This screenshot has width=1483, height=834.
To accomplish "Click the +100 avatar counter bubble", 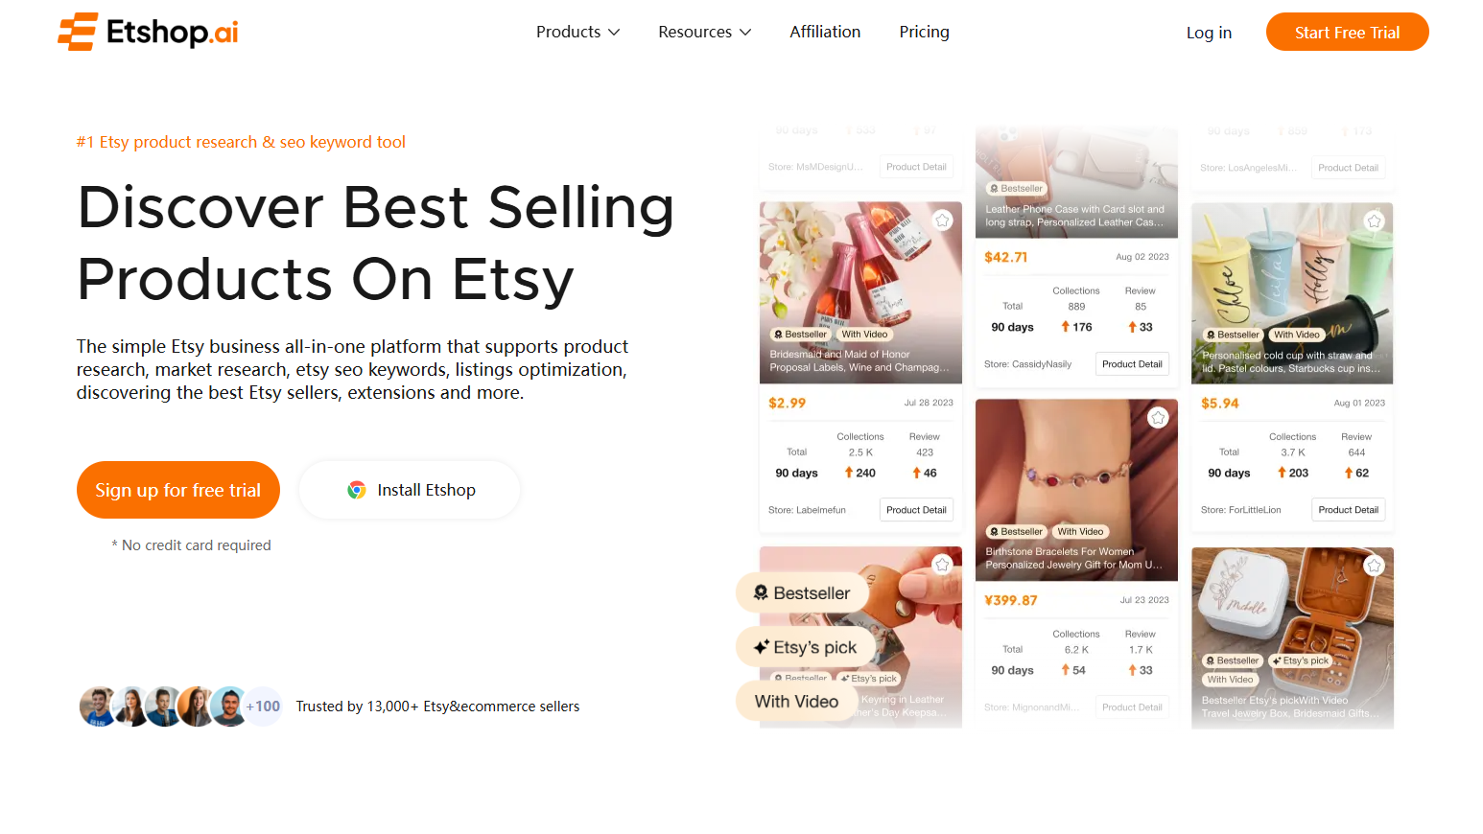I will point(263,707).
